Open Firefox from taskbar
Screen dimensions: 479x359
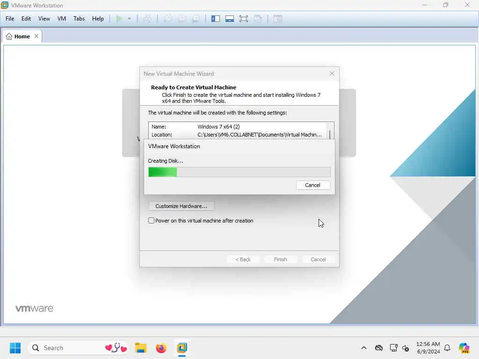161,348
